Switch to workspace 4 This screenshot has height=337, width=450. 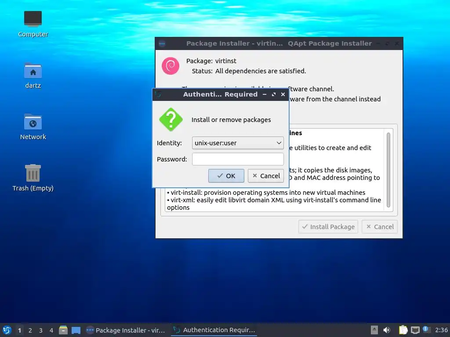pos(51,330)
